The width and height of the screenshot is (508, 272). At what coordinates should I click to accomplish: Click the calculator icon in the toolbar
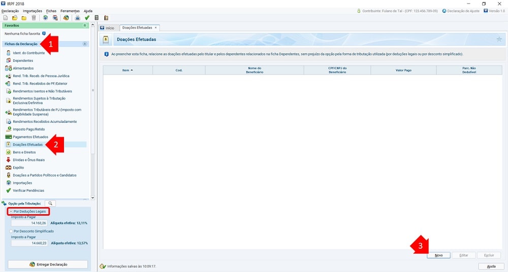pyautogui.click(x=97, y=18)
